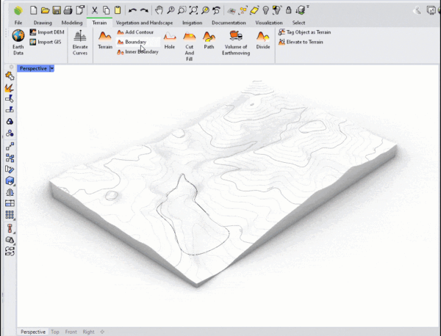Click the Save file icon
Image resolution: width=441 pixels, height=336 pixels.
[x=57, y=10]
